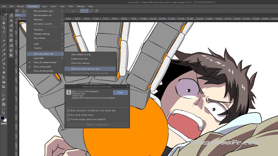Click the black main color swatch

click(3, 118)
